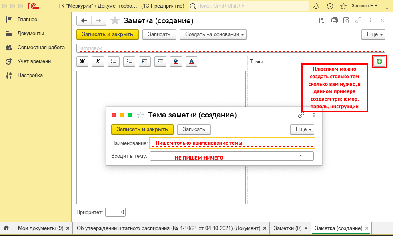Screen dimensions: 393x236
Task: Toggle bold formatting with the Ж button
Action: click(x=82, y=61)
